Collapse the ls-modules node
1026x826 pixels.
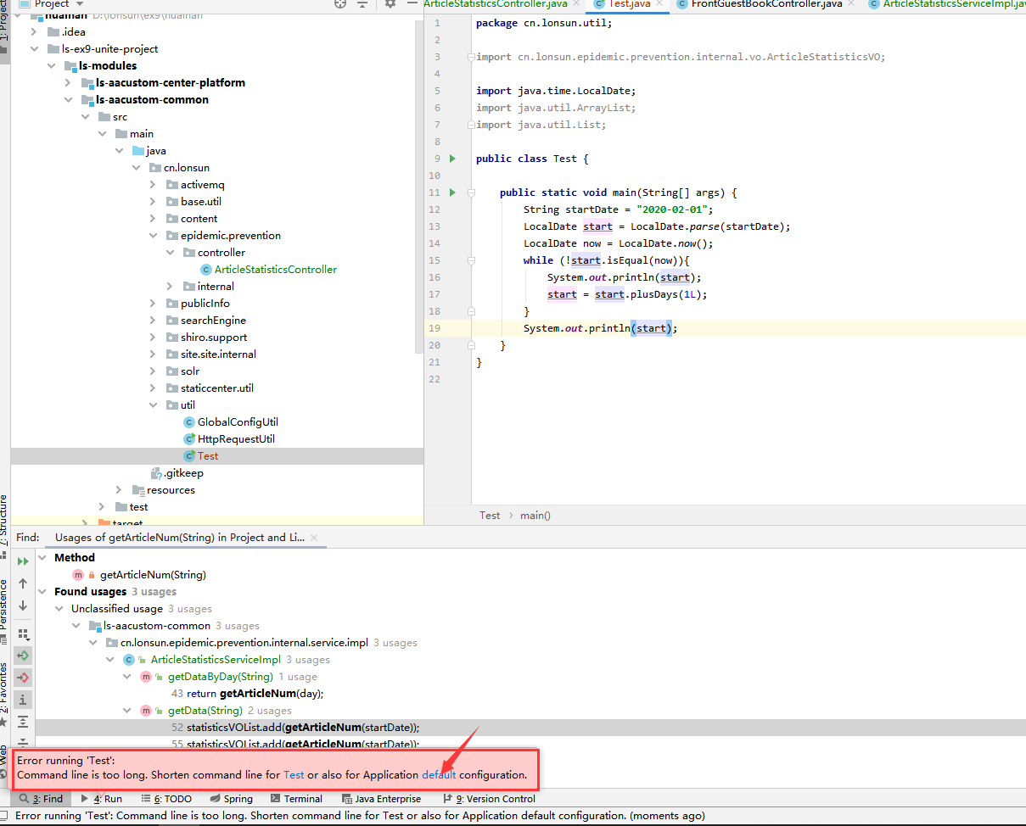pyautogui.click(x=51, y=65)
